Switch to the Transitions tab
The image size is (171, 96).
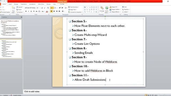pos(24,4)
